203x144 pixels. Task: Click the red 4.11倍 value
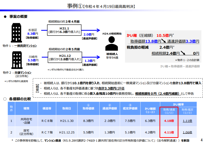[169, 132]
